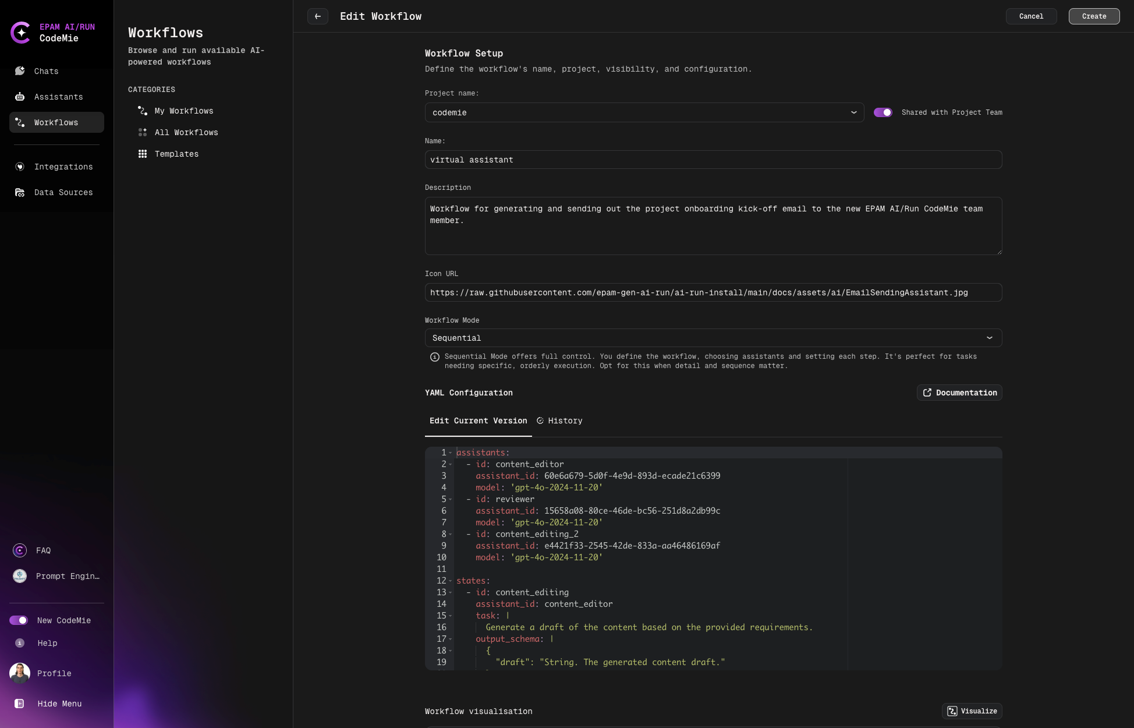Open the Prompt Engineering tool
The image size is (1134, 728).
tap(67, 576)
